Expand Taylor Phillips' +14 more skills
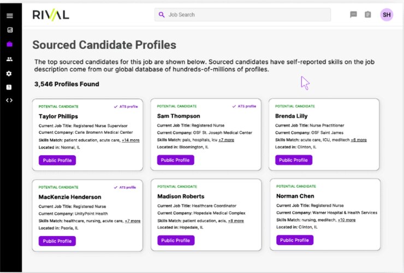 point(130,140)
